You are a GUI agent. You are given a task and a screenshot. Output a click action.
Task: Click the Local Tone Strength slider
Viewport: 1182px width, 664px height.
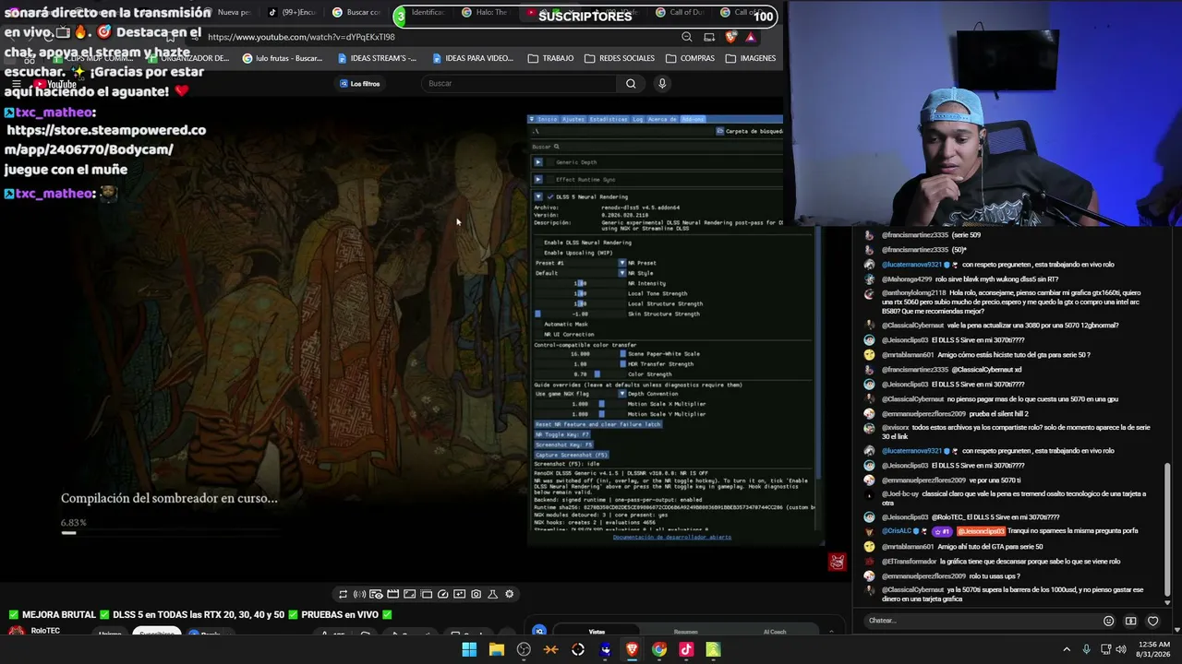point(580,293)
